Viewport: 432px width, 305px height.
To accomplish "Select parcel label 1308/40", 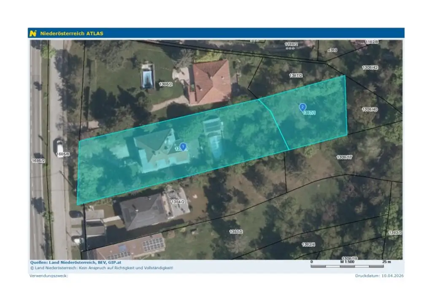I will point(370,110).
